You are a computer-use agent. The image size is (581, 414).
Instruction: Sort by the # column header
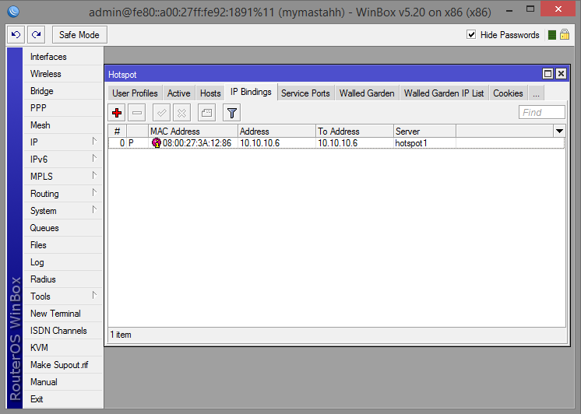[117, 131]
